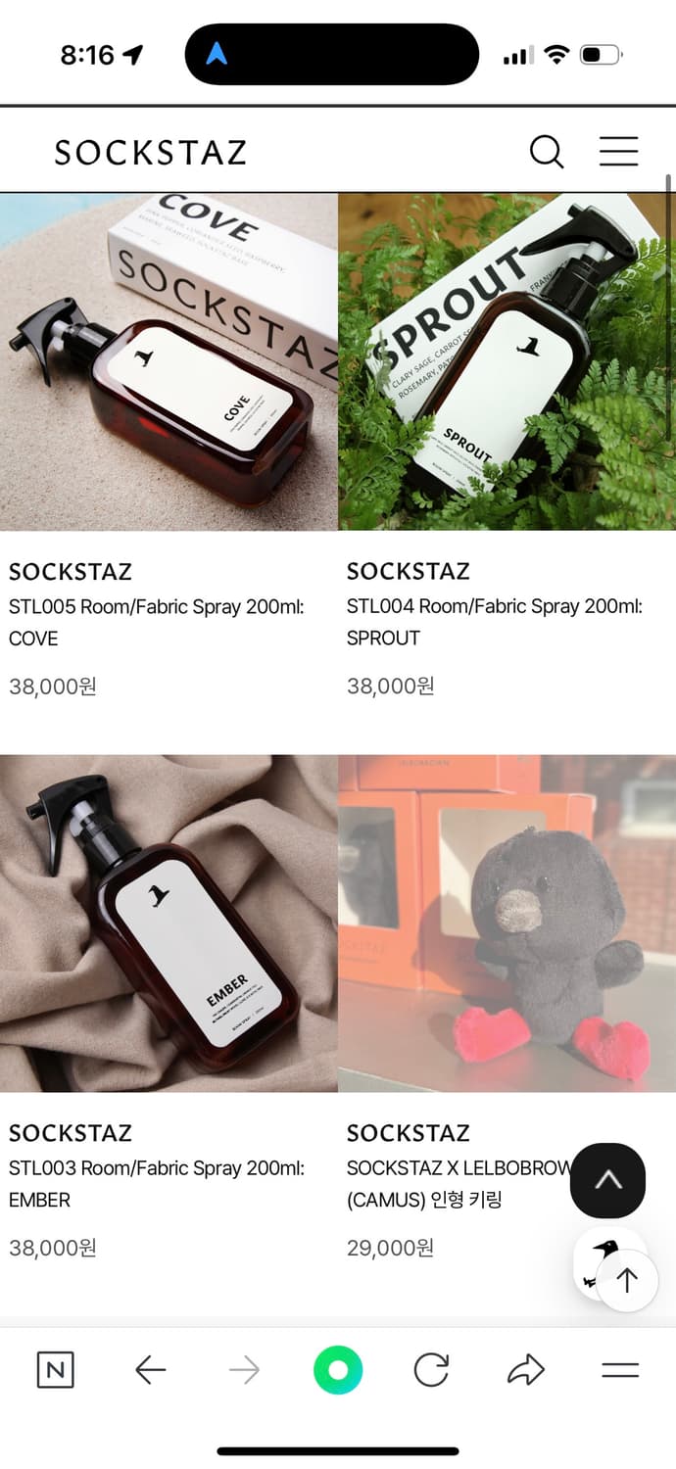Open the SPROUT room spray product image

coord(507,361)
